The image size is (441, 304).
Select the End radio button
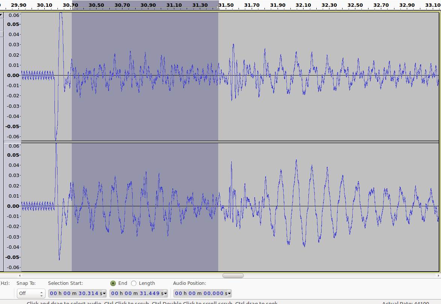(113, 283)
